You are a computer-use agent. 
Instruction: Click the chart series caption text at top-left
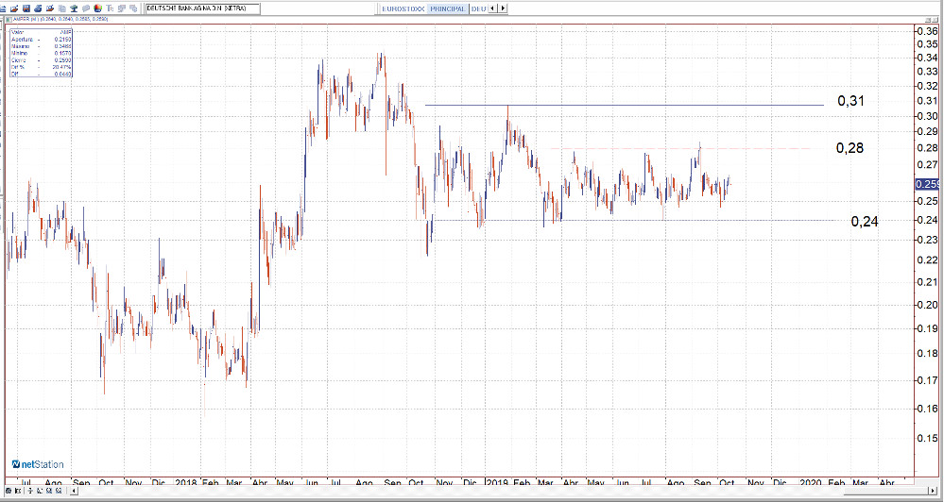[60, 19]
